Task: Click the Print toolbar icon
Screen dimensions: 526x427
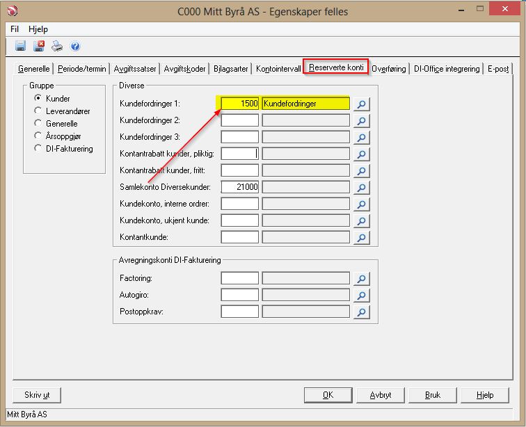Action: (57, 46)
